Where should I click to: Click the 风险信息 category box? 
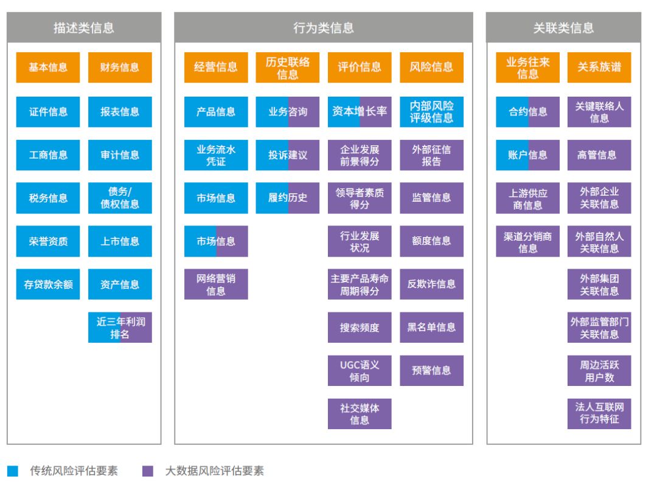pos(431,67)
